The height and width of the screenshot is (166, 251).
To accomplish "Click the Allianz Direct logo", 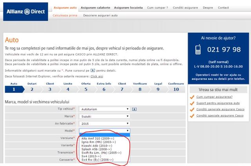I will click(x=25, y=11).
